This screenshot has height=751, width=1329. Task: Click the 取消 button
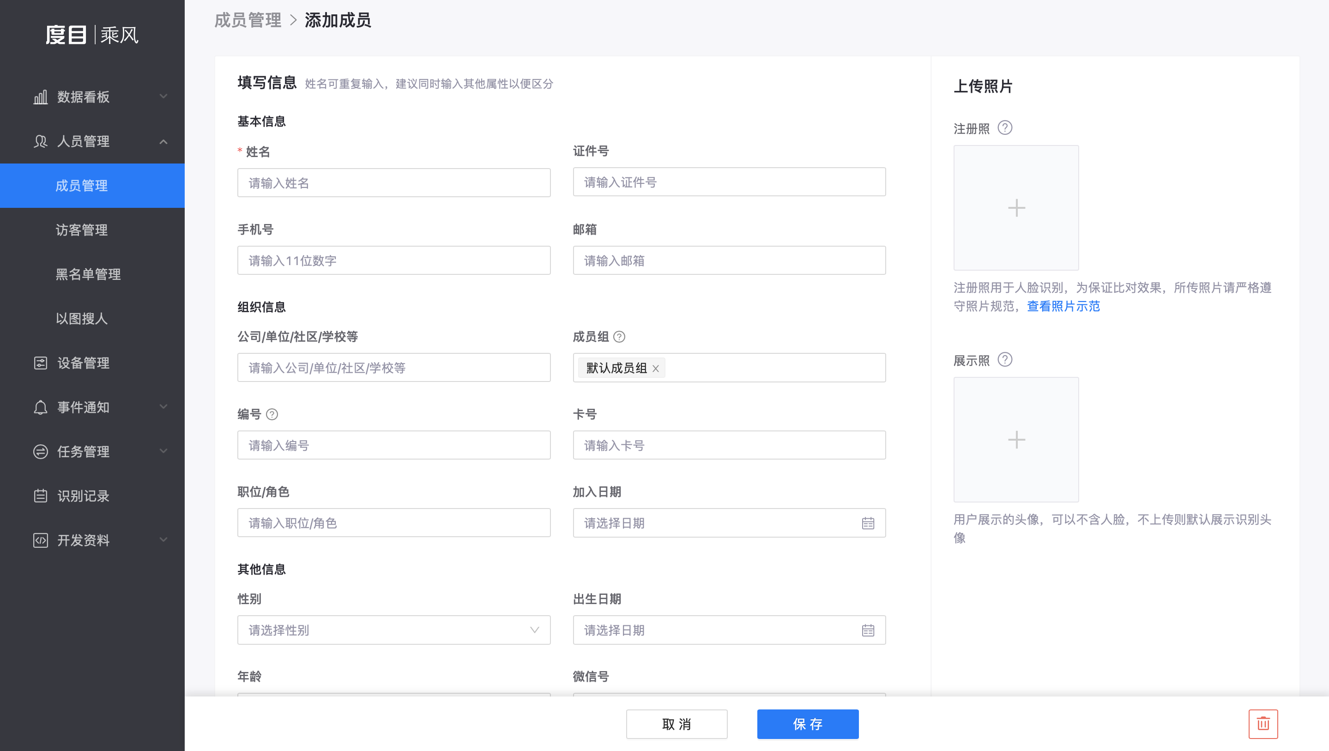pos(677,724)
